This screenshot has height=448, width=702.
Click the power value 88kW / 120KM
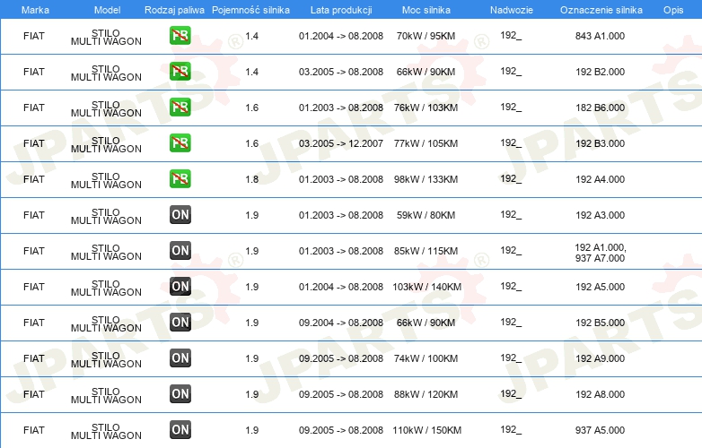point(426,394)
